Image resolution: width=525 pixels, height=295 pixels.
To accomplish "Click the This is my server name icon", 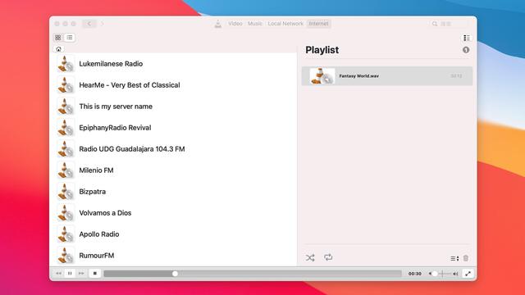I will (66, 107).
